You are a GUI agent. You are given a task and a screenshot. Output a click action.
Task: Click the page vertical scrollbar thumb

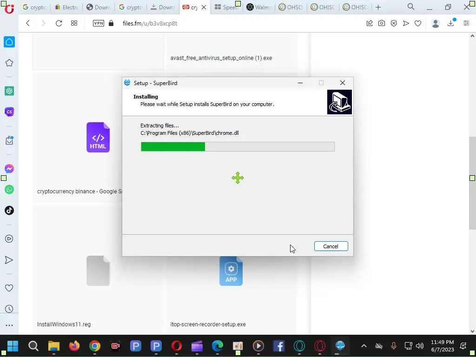472,183
